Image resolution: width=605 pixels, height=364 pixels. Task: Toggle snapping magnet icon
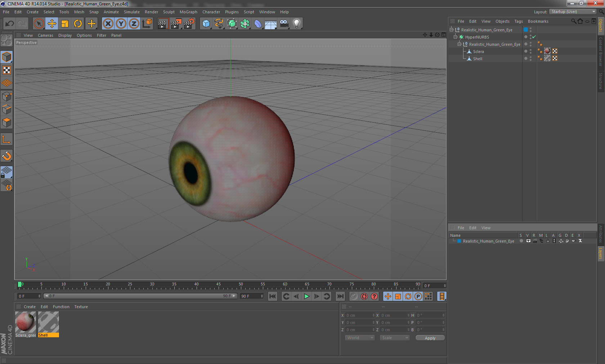click(6, 156)
